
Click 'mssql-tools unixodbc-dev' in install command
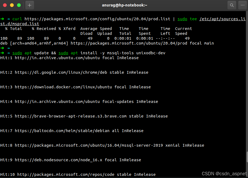tap(136, 53)
